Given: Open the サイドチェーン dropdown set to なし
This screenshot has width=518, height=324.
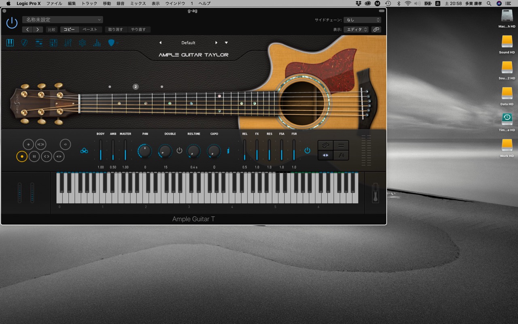Looking at the screenshot, I should tap(362, 20).
